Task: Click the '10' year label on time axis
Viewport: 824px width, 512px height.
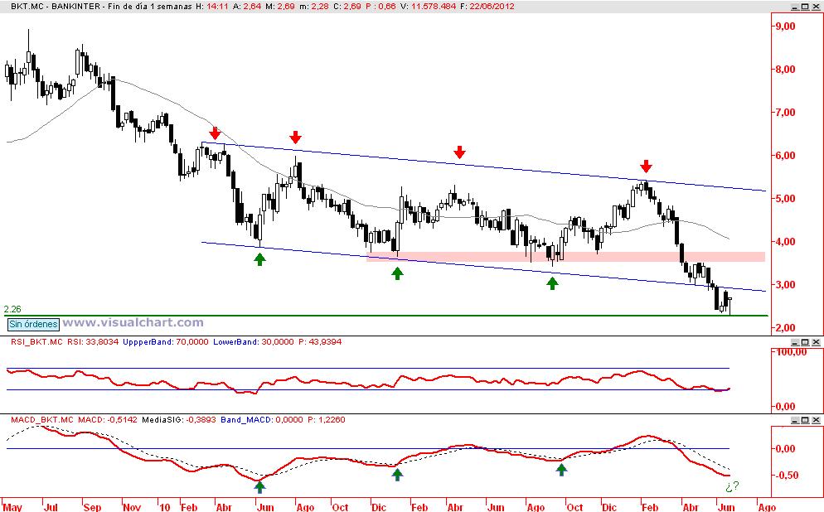Action: coord(165,507)
